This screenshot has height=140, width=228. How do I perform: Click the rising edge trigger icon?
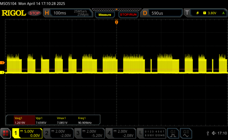(197, 13)
